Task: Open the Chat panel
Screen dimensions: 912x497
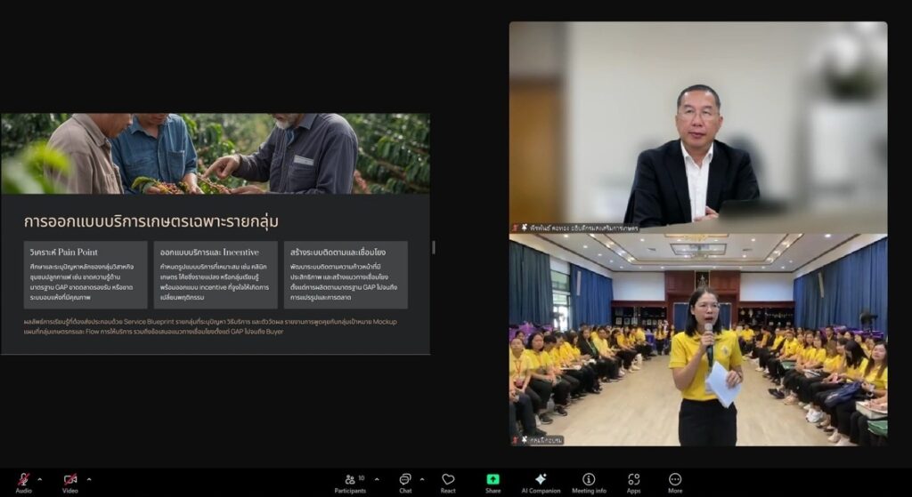Action: [x=405, y=480]
